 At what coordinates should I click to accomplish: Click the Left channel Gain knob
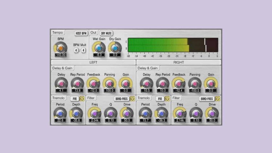pos(125,84)
